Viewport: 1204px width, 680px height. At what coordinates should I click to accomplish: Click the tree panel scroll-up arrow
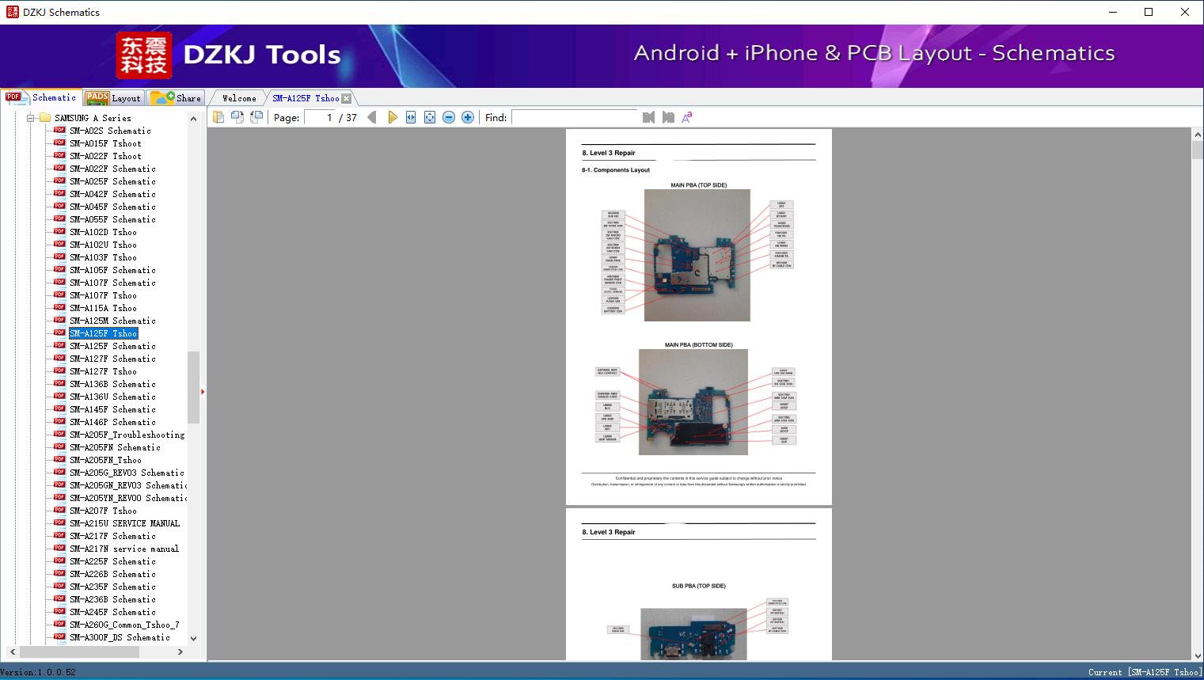(x=193, y=119)
